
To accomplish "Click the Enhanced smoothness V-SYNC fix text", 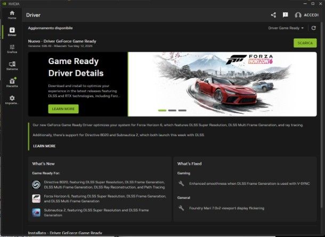I will point(249,184).
